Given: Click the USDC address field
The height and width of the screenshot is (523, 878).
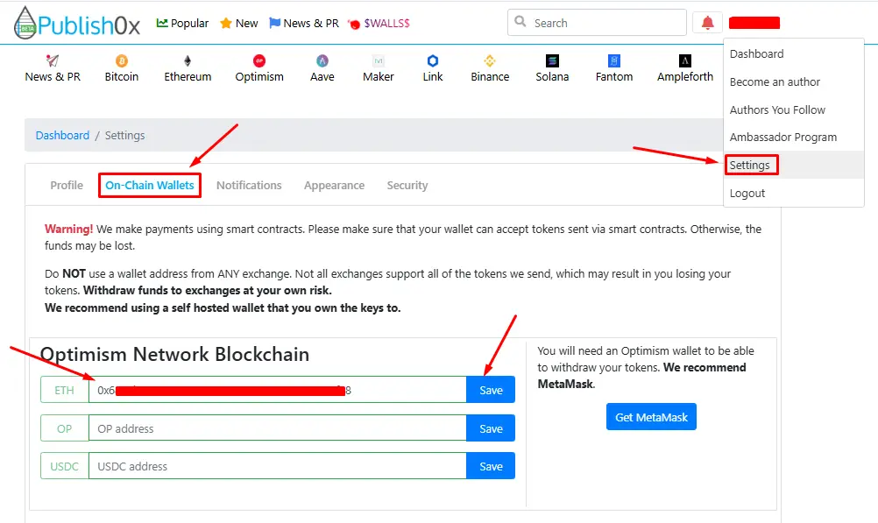Looking at the screenshot, I should (277, 466).
